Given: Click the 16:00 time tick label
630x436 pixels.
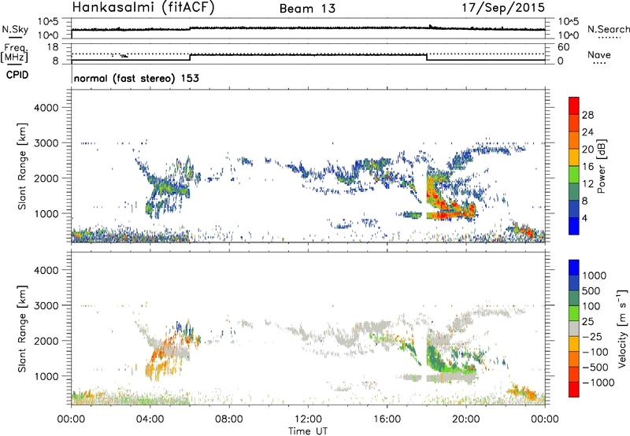Looking at the screenshot, I should pyautogui.click(x=387, y=419).
